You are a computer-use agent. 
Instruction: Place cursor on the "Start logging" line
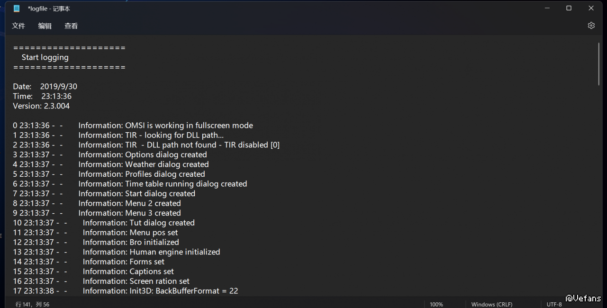tap(45, 57)
